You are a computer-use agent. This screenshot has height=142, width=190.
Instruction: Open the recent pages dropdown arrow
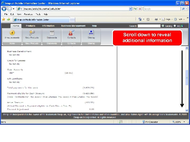(x=13, y=9)
